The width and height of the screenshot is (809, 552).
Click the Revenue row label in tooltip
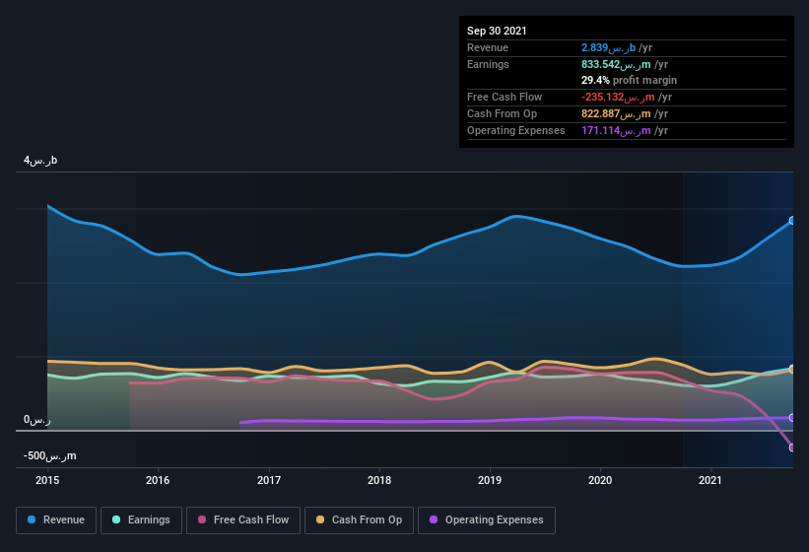(x=488, y=47)
